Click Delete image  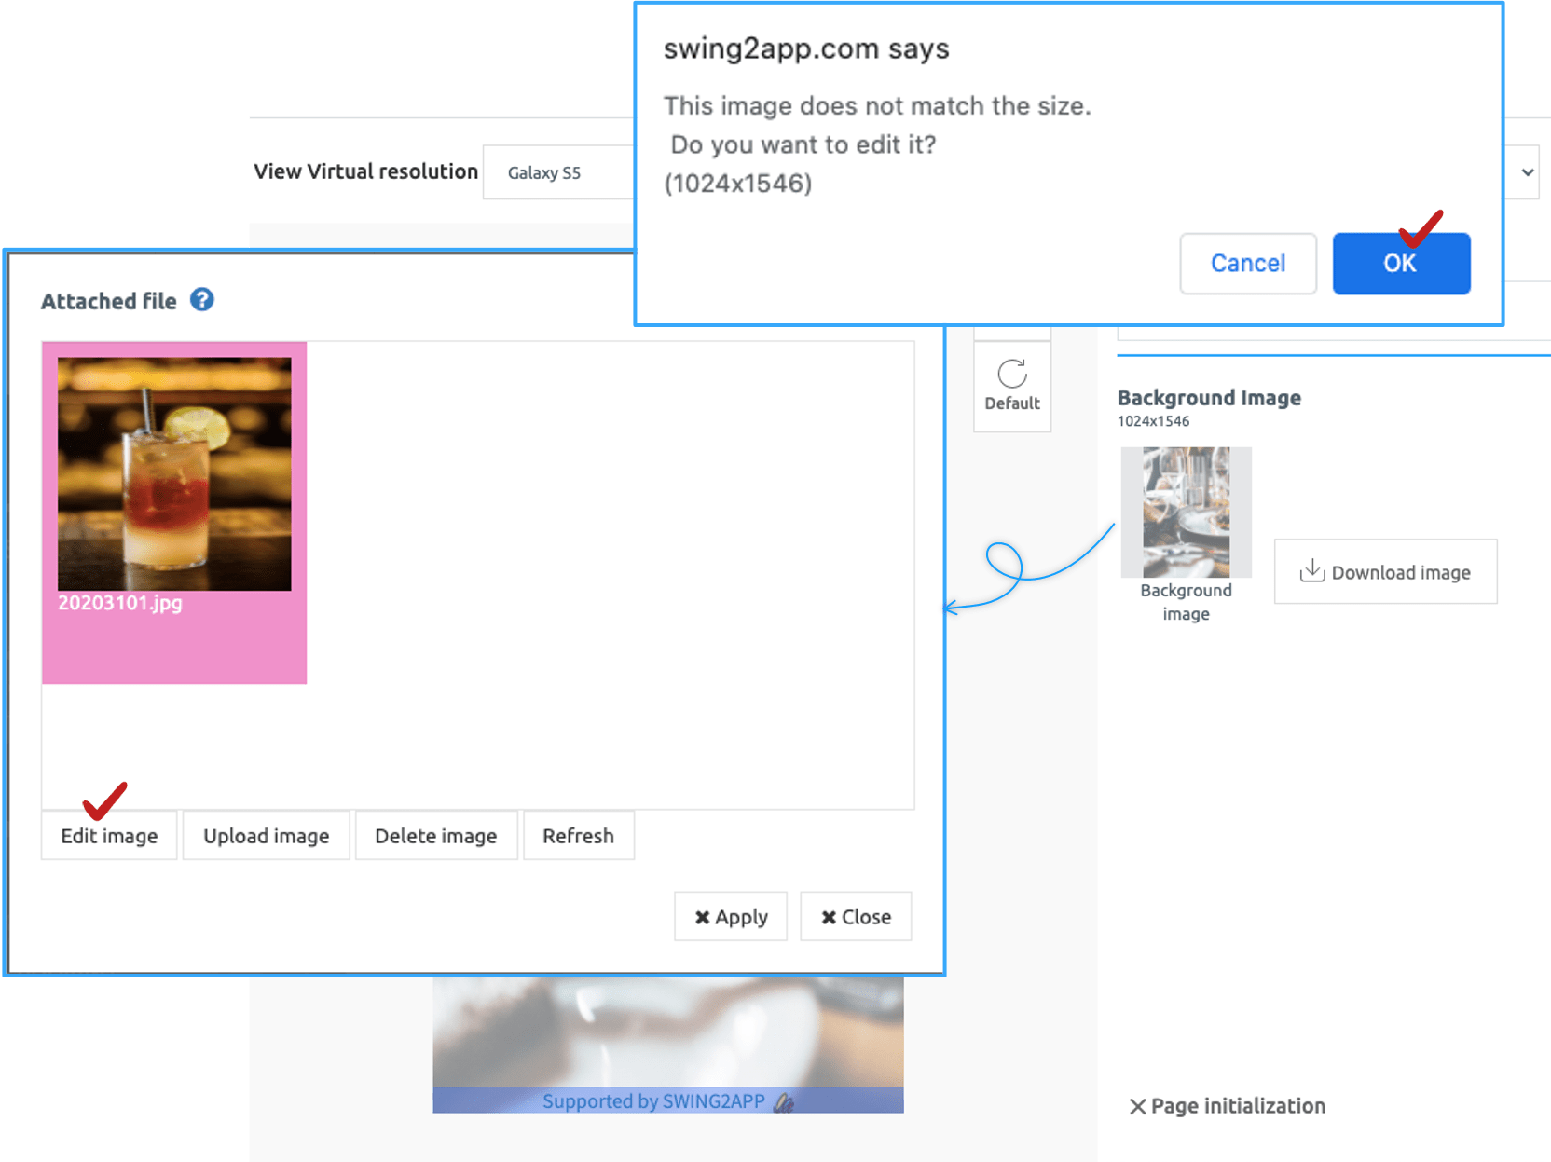point(435,836)
